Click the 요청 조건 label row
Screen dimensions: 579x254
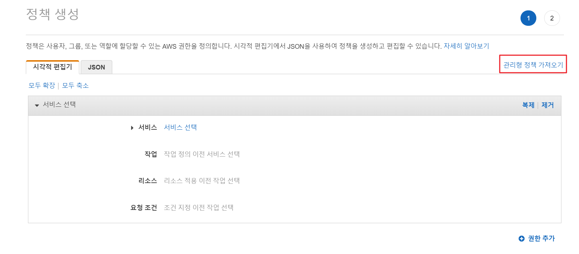click(143, 208)
